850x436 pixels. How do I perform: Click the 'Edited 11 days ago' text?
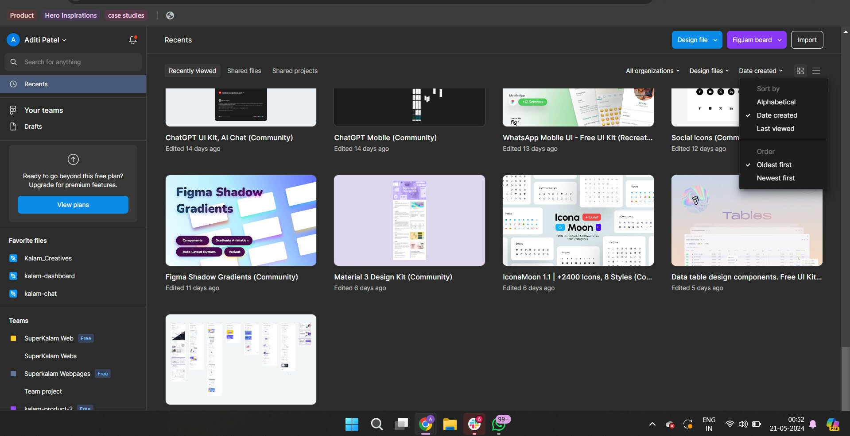pyautogui.click(x=192, y=288)
